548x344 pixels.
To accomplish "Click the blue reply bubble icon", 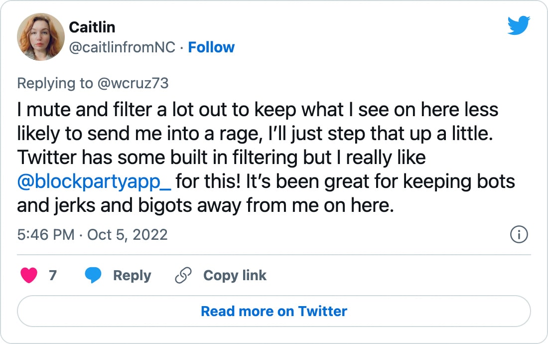I will 93,276.
